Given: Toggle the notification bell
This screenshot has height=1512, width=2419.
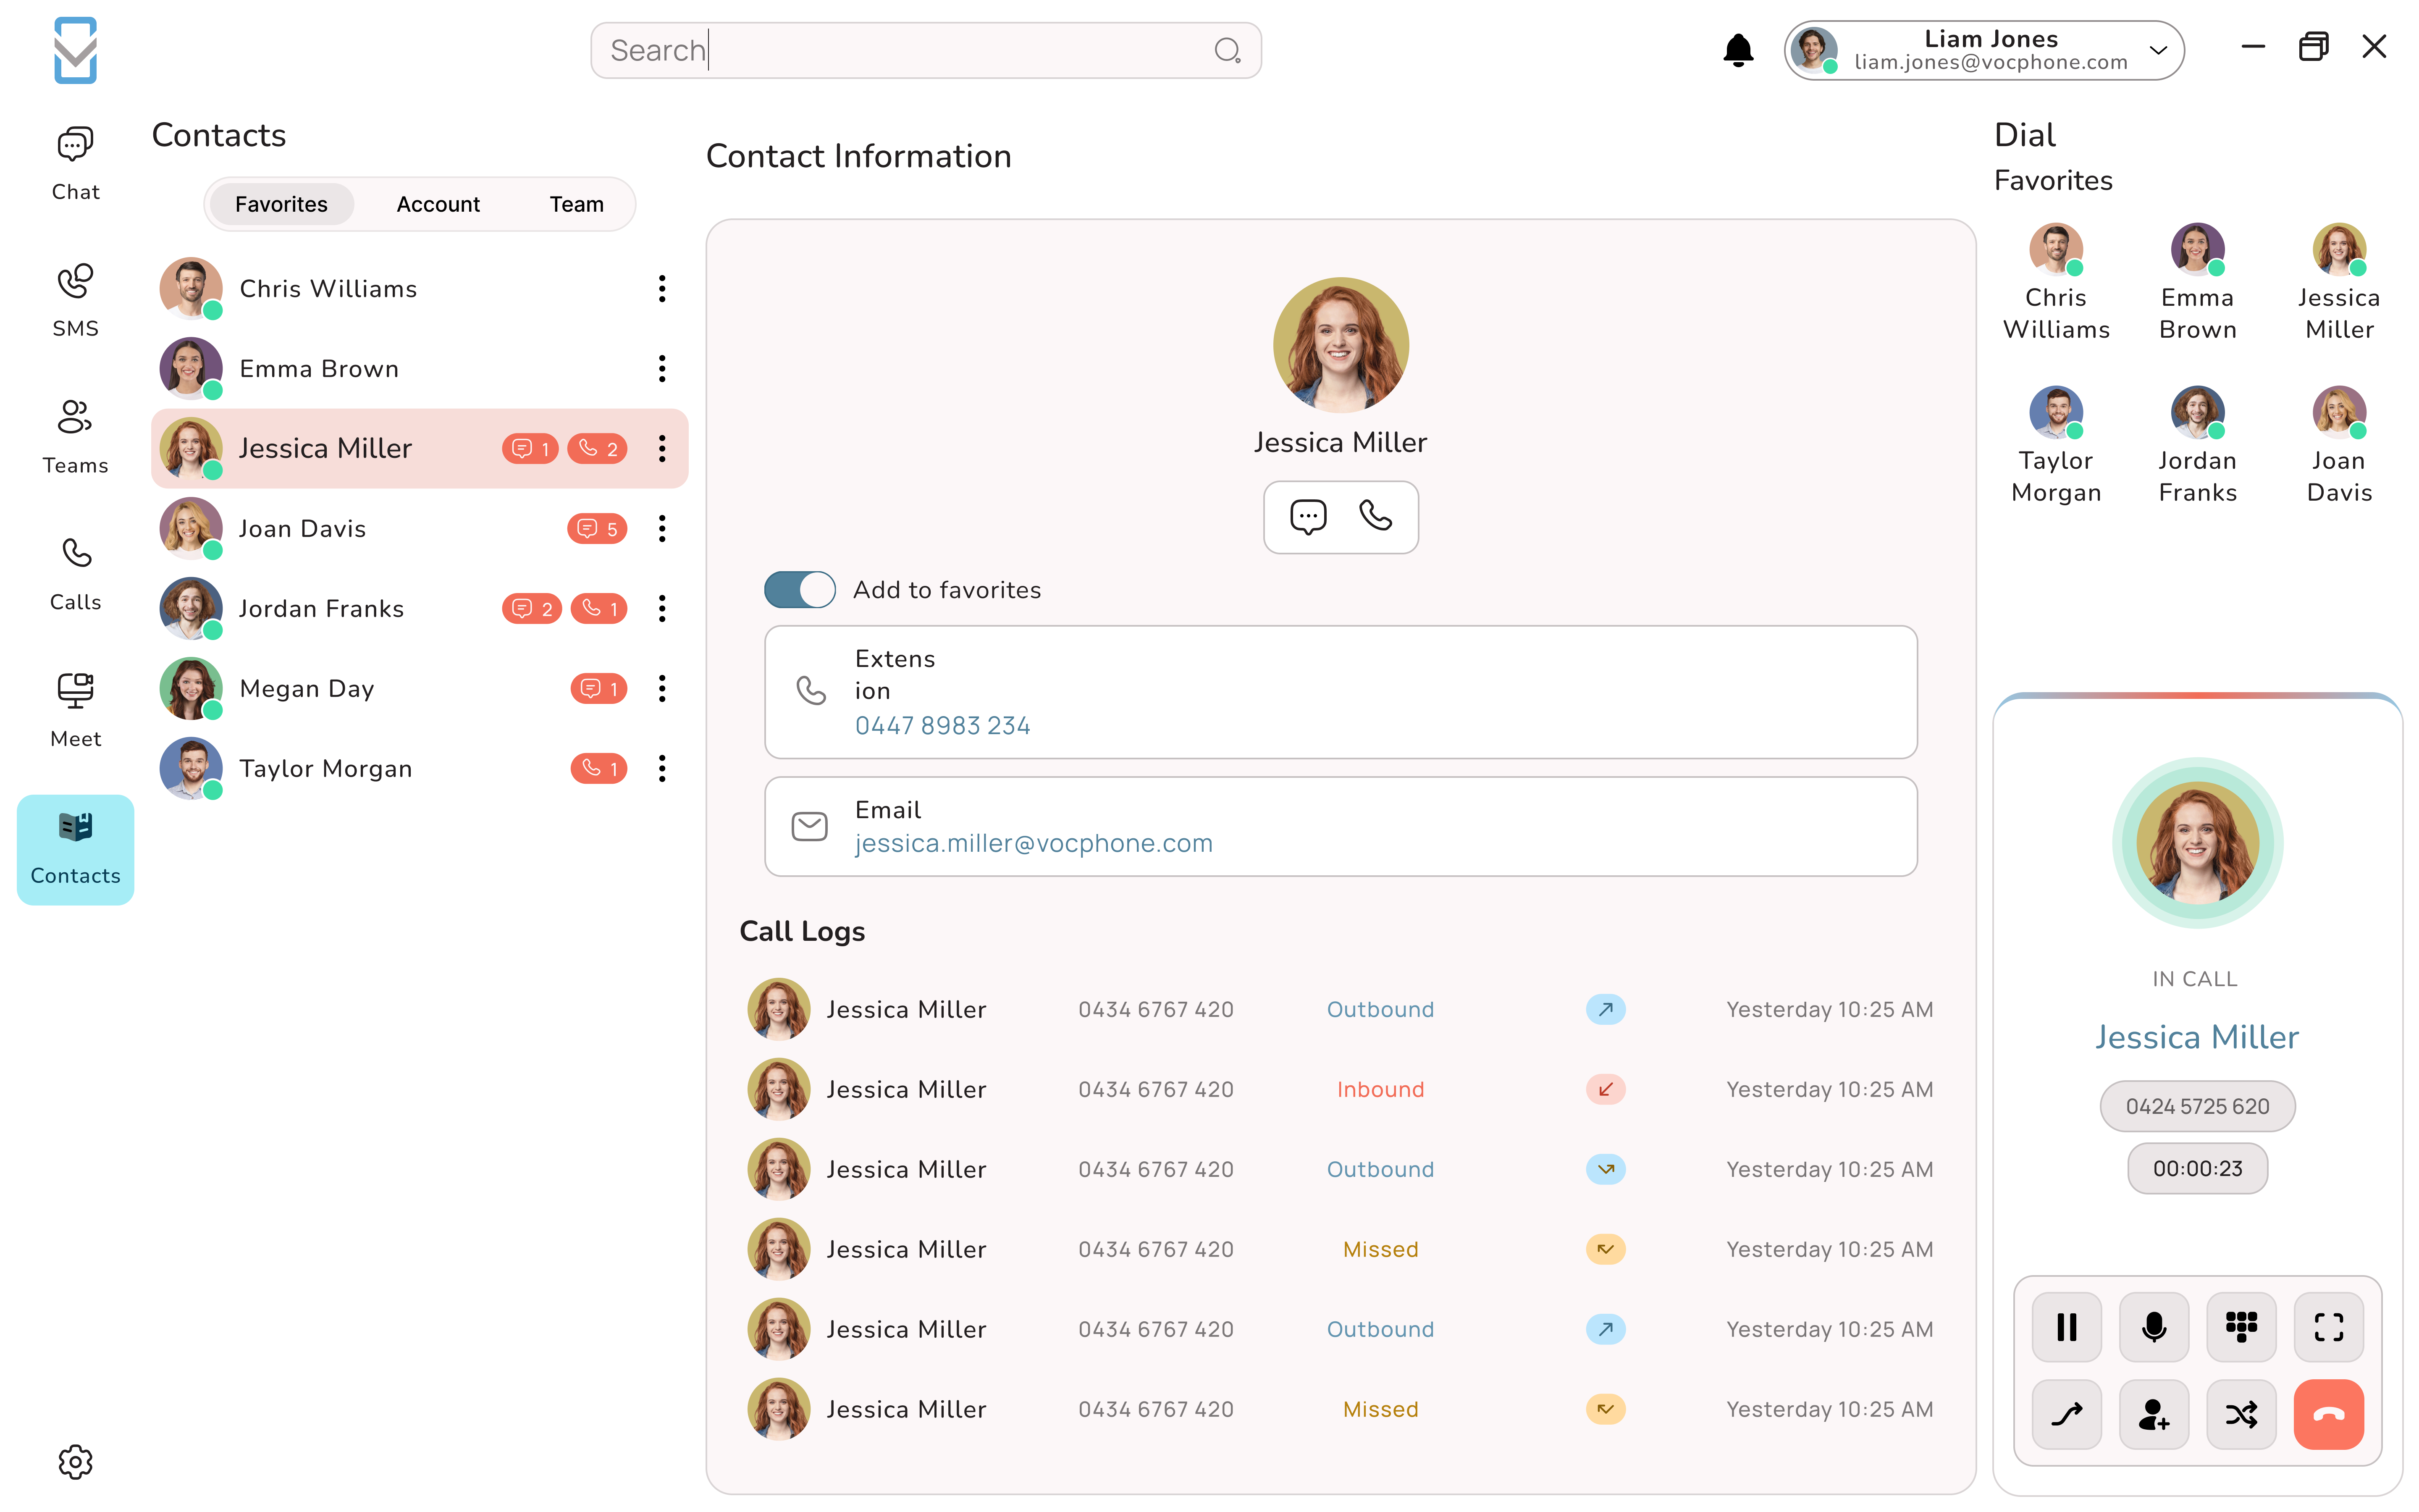Looking at the screenshot, I should click(1738, 49).
